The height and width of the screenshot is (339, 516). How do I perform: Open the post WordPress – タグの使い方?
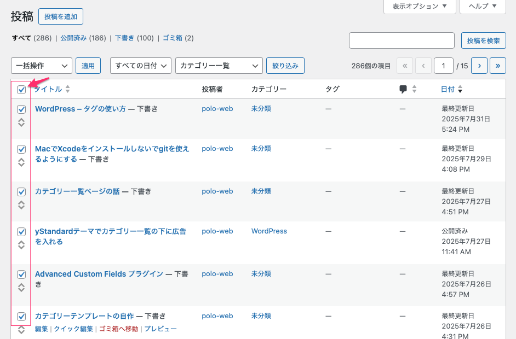pos(81,109)
